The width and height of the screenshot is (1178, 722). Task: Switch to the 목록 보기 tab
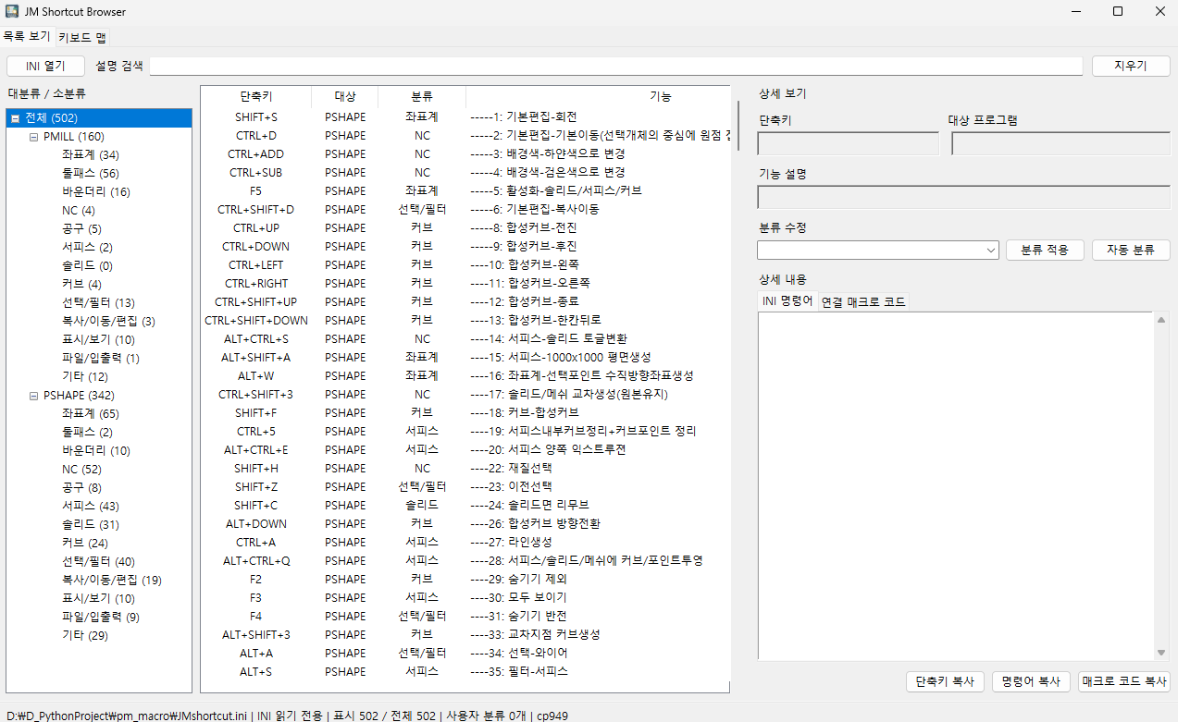pyautogui.click(x=27, y=37)
